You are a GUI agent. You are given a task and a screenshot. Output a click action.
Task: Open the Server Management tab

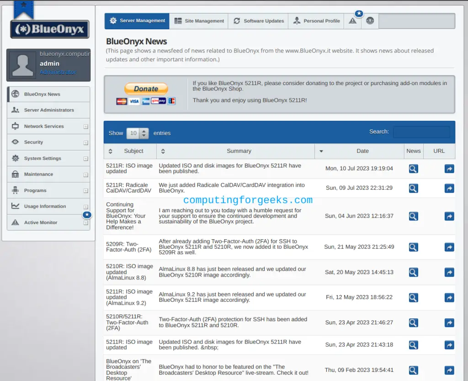coord(137,21)
